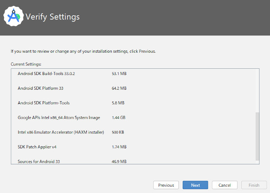Cancel the setup wizard
Image resolution: width=270 pixels, height=193 pixels.
click(224, 185)
